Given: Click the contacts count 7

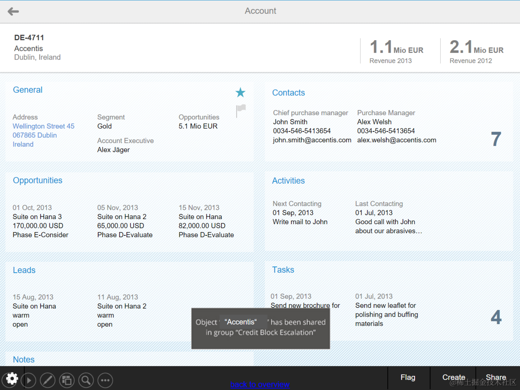Looking at the screenshot, I should click(x=496, y=139).
